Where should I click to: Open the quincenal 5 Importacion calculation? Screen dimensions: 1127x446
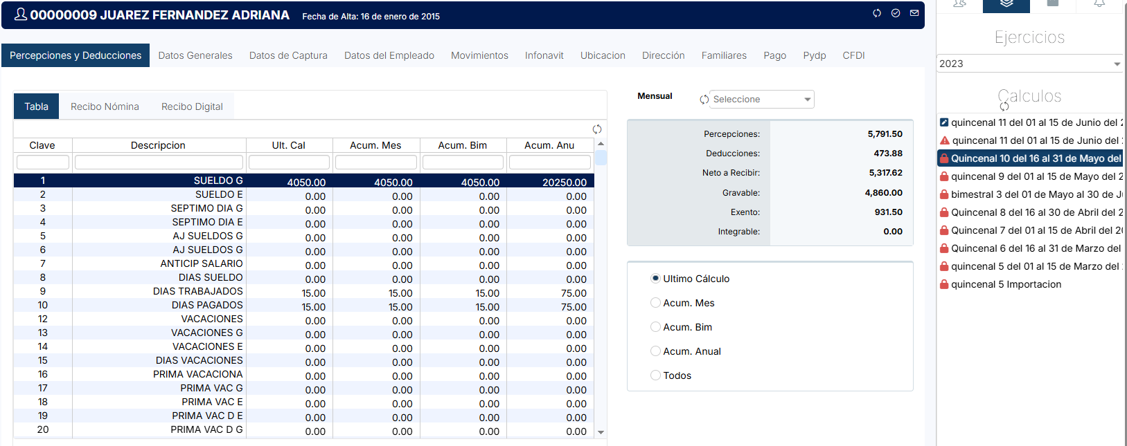[x=1006, y=284]
